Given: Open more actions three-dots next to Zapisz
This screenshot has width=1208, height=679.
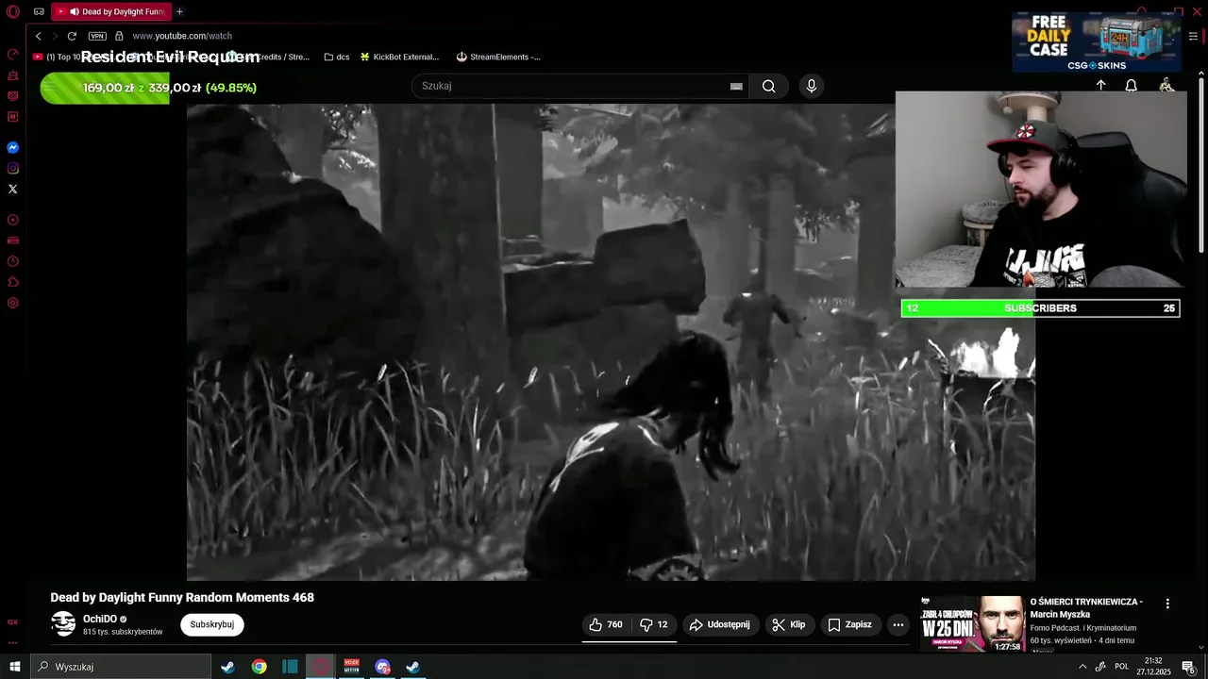Looking at the screenshot, I should coord(898,624).
